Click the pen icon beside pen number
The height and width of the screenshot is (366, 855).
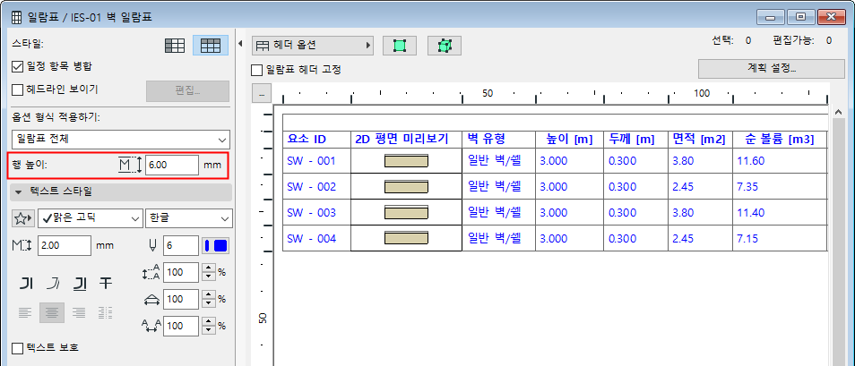tap(152, 245)
